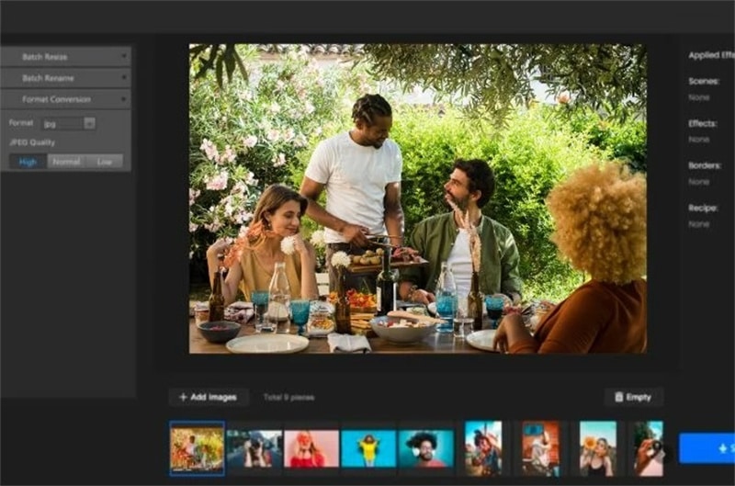
Task: Click the blue save button at bottom right
Action: tap(707, 448)
